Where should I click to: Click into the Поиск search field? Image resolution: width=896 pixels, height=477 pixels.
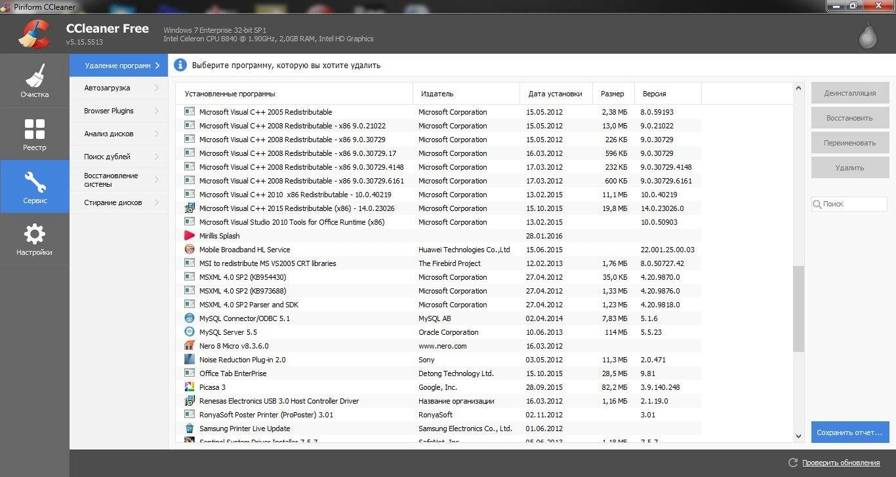[849, 204]
